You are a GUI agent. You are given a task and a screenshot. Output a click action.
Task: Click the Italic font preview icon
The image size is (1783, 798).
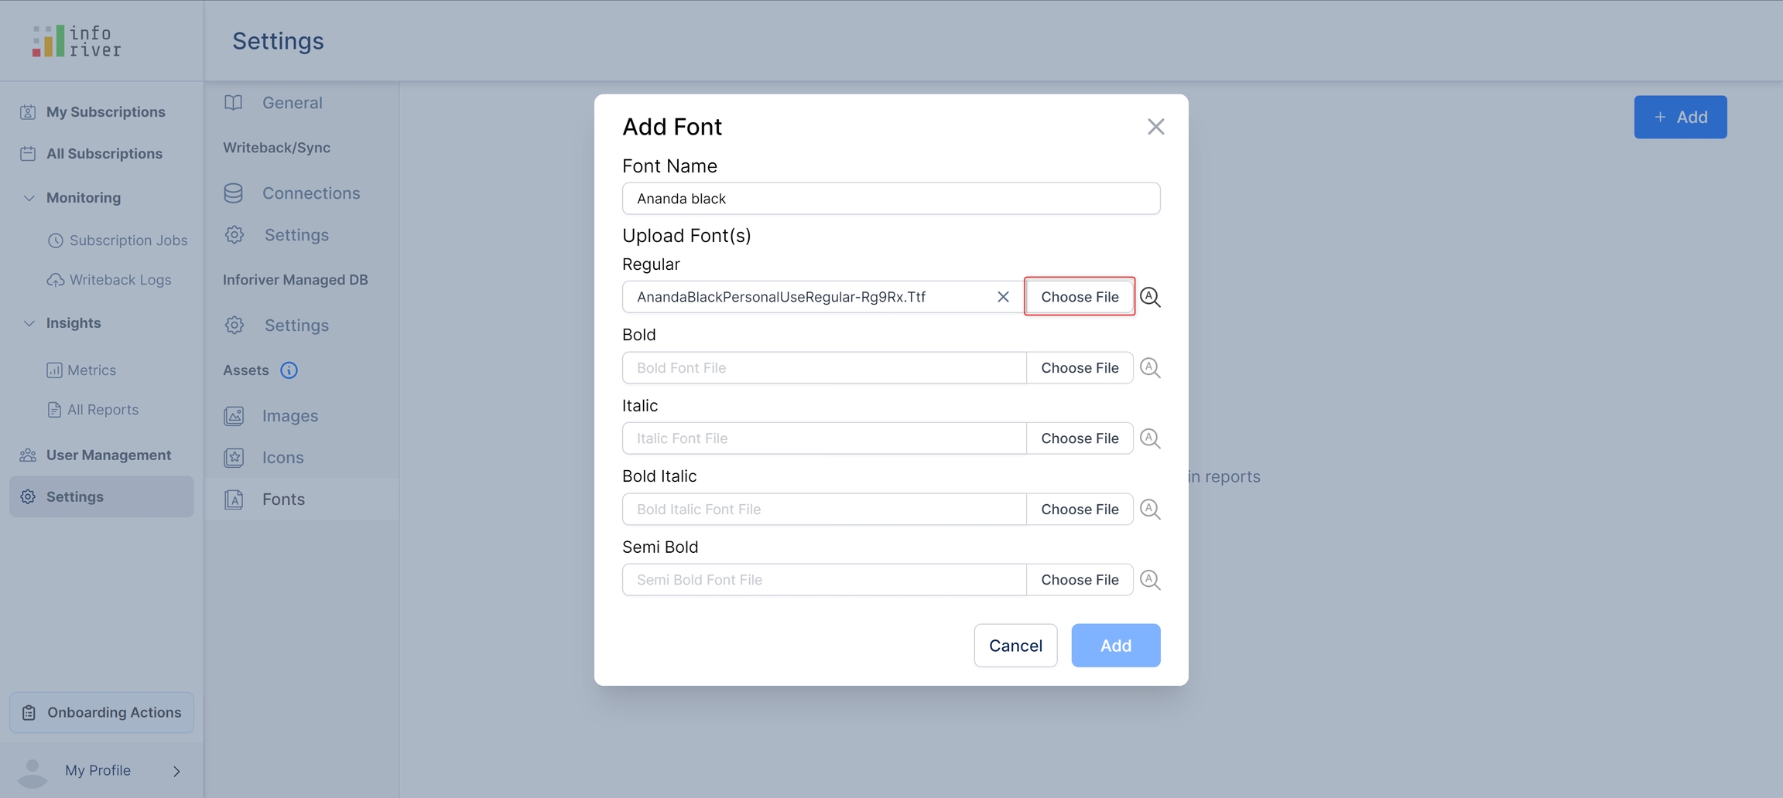[1150, 438]
